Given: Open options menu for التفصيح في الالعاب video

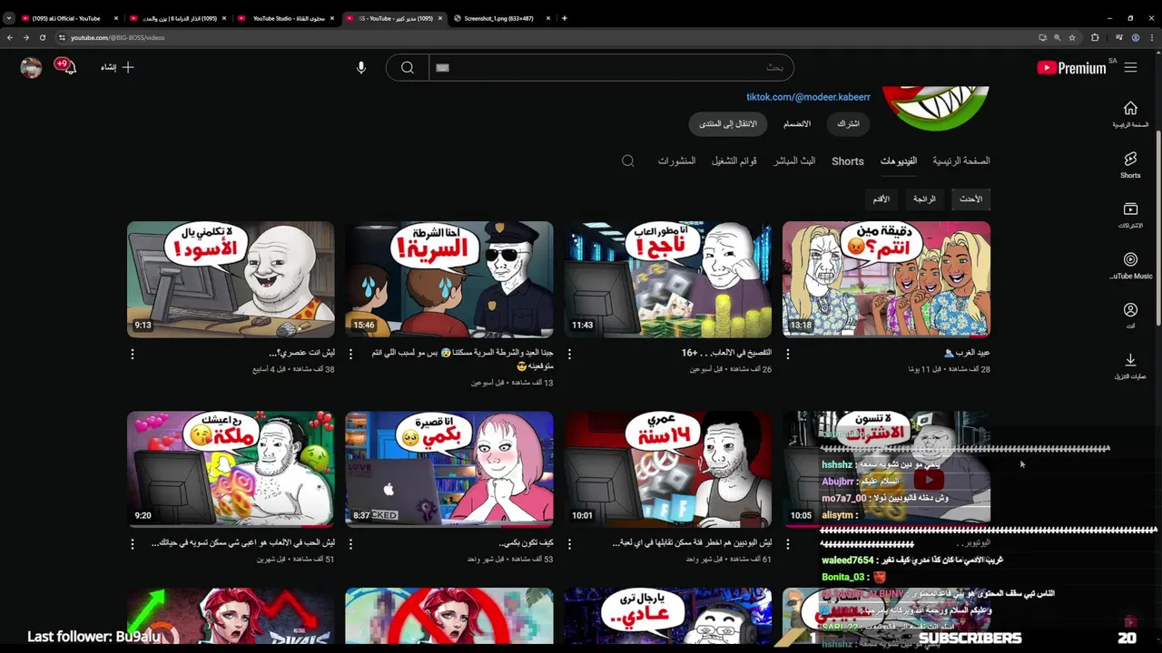Looking at the screenshot, I should coord(569,354).
